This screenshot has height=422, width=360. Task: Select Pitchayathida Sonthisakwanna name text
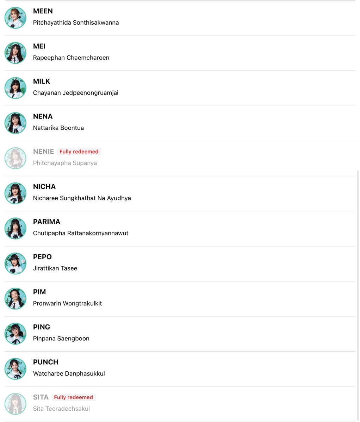(76, 23)
